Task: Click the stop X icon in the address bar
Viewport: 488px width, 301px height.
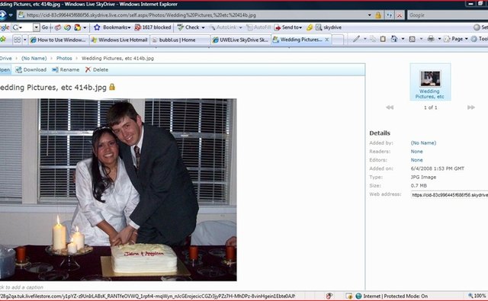Action: click(400, 15)
